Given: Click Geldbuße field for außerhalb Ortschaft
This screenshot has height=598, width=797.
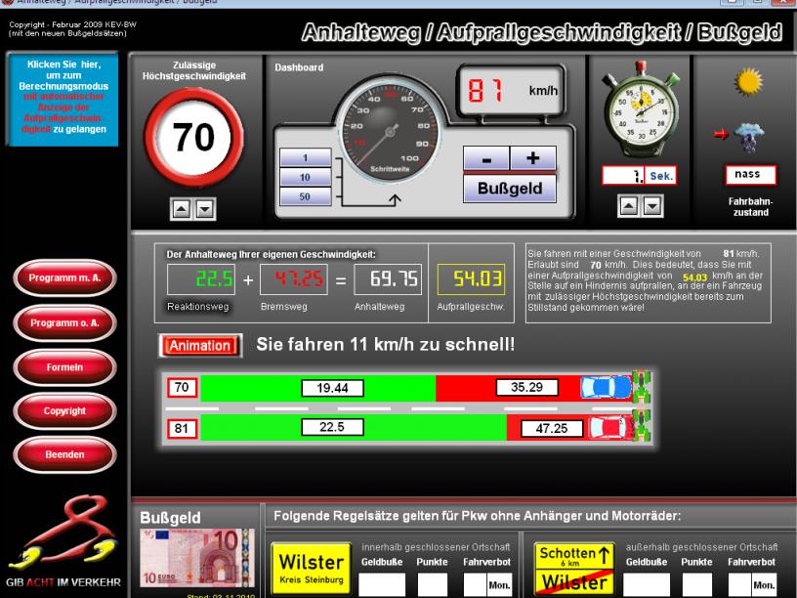Looking at the screenshot, I should [646, 584].
